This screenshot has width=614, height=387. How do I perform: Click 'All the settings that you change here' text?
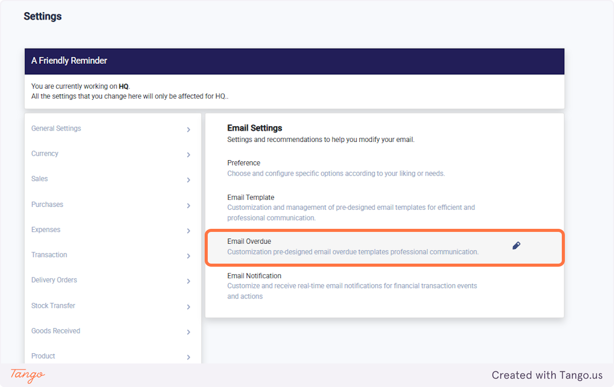click(x=129, y=96)
